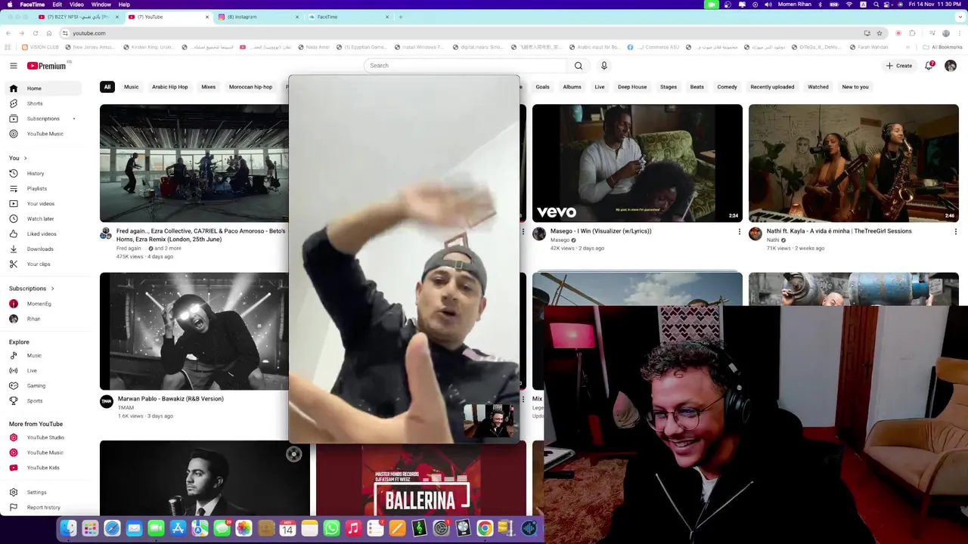Reload the page in Chrome toolbar
This screenshot has height=544, width=968.
point(35,33)
